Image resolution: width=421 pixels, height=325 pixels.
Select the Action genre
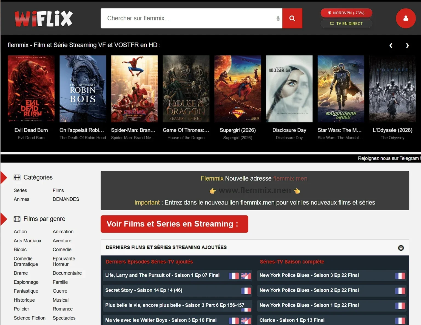point(20,232)
